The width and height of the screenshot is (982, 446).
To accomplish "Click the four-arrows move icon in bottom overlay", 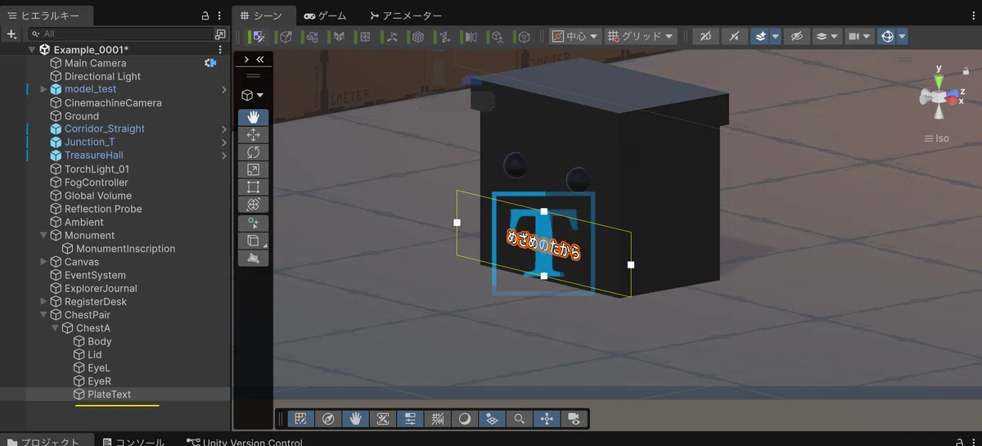I will pyautogui.click(x=546, y=419).
